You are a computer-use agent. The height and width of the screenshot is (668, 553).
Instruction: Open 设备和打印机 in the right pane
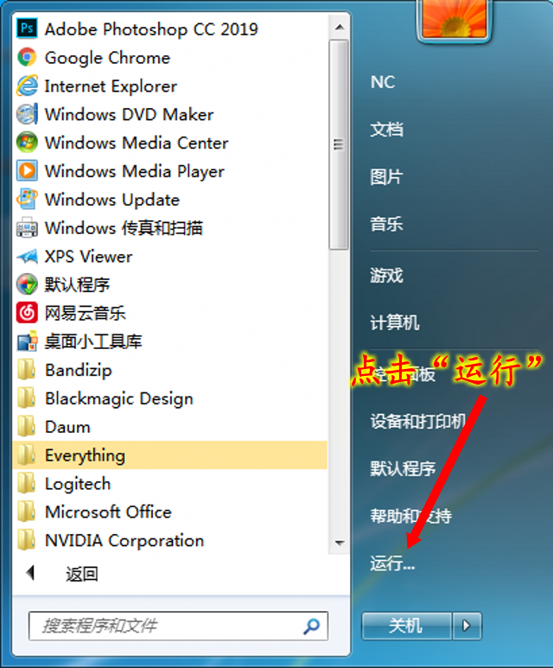[418, 422]
